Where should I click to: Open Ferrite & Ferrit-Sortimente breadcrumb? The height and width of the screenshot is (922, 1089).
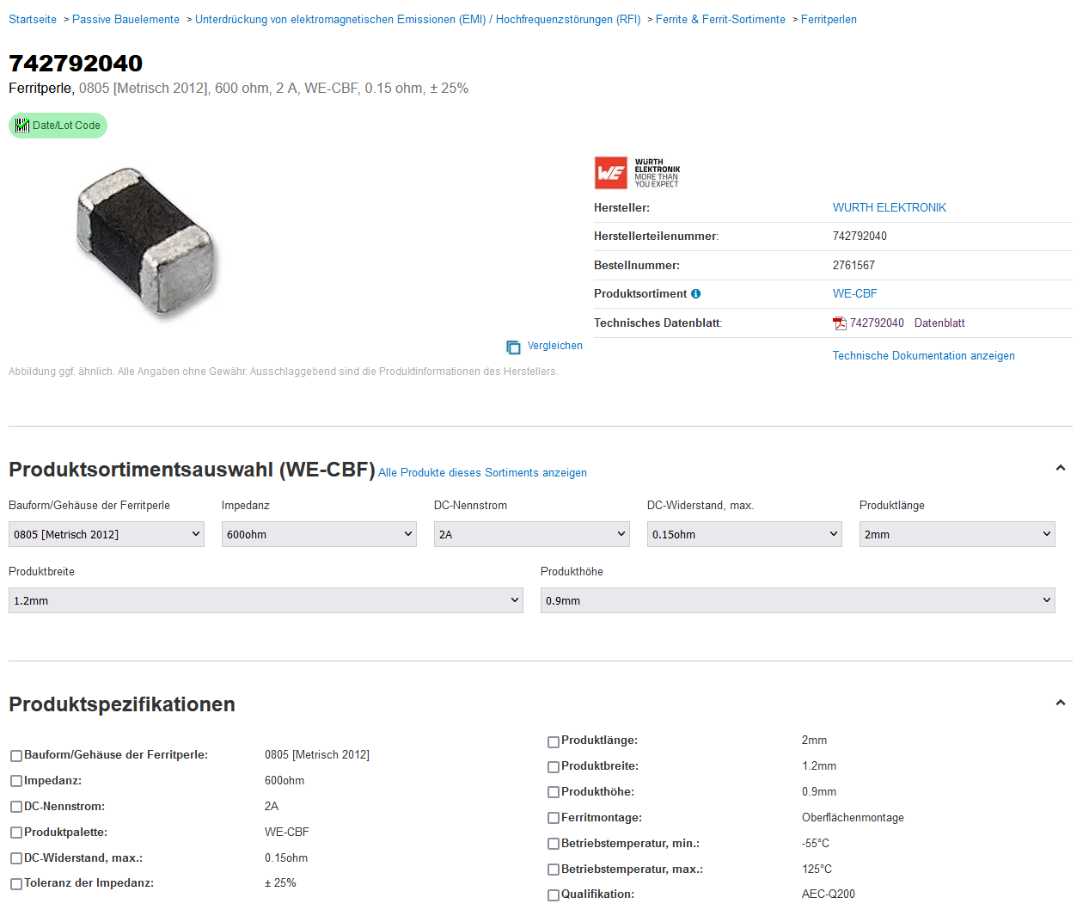click(720, 19)
